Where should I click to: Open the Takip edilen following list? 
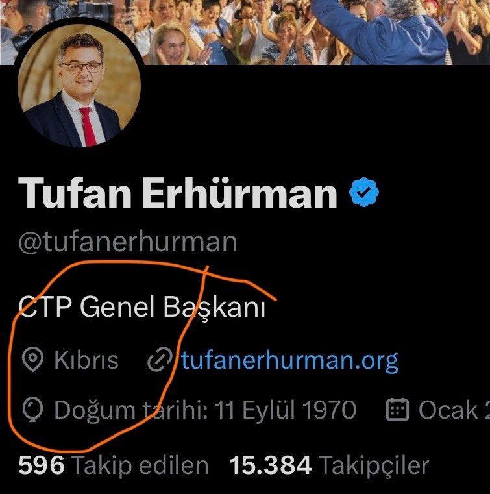tap(140, 465)
